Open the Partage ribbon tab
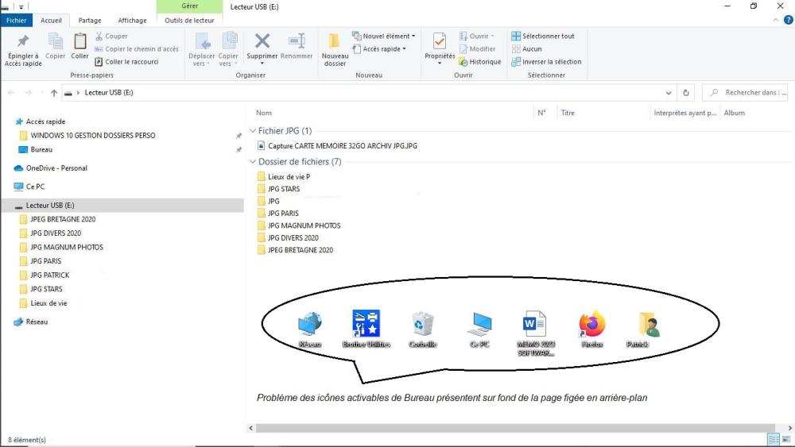The image size is (795, 447). pyautogui.click(x=90, y=21)
